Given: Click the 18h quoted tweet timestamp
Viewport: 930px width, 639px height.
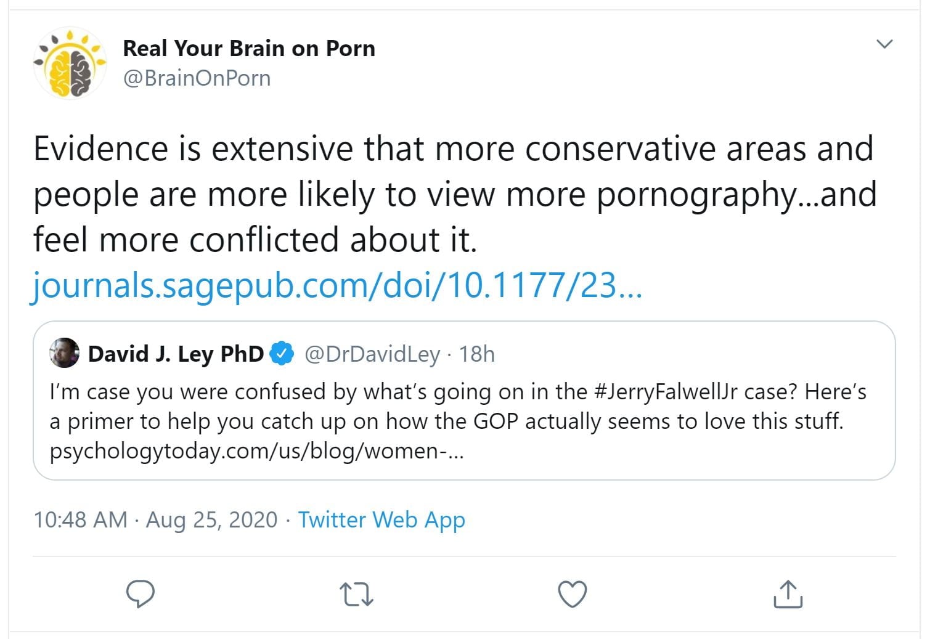Looking at the screenshot, I should click(x=476, y=354).
